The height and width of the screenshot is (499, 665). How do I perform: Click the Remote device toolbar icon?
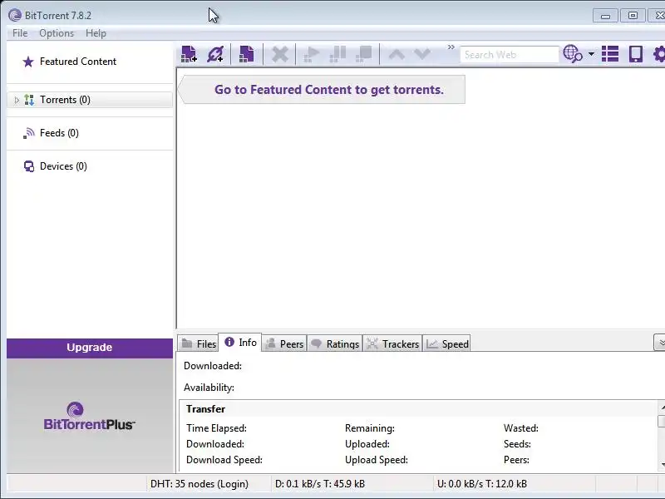click(636, 54)
